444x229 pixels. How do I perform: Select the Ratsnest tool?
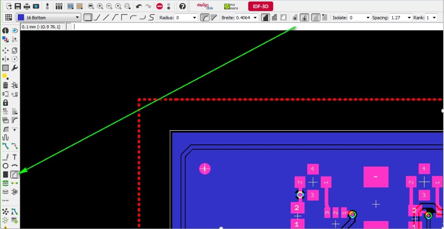5,211
